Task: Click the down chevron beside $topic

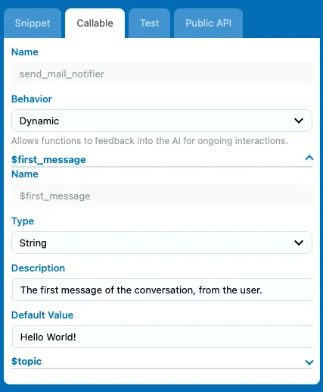Action: coord(309,362)
